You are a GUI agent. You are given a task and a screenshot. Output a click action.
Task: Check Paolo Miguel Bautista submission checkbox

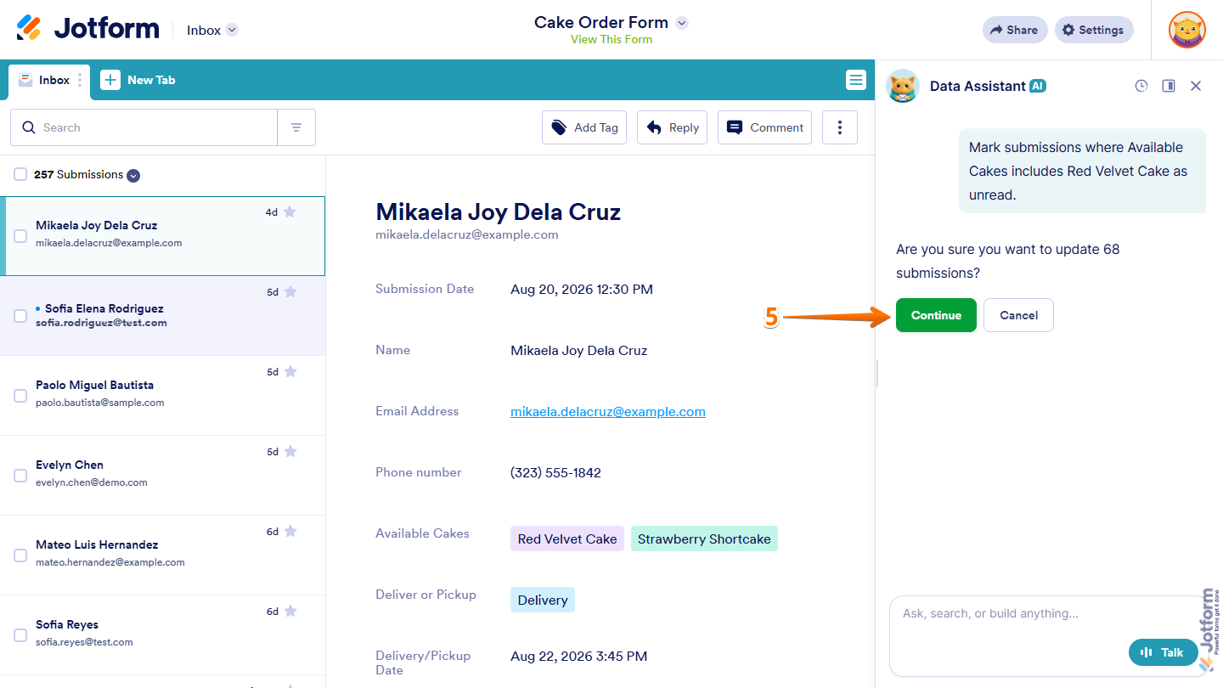(x=20, y=396)
